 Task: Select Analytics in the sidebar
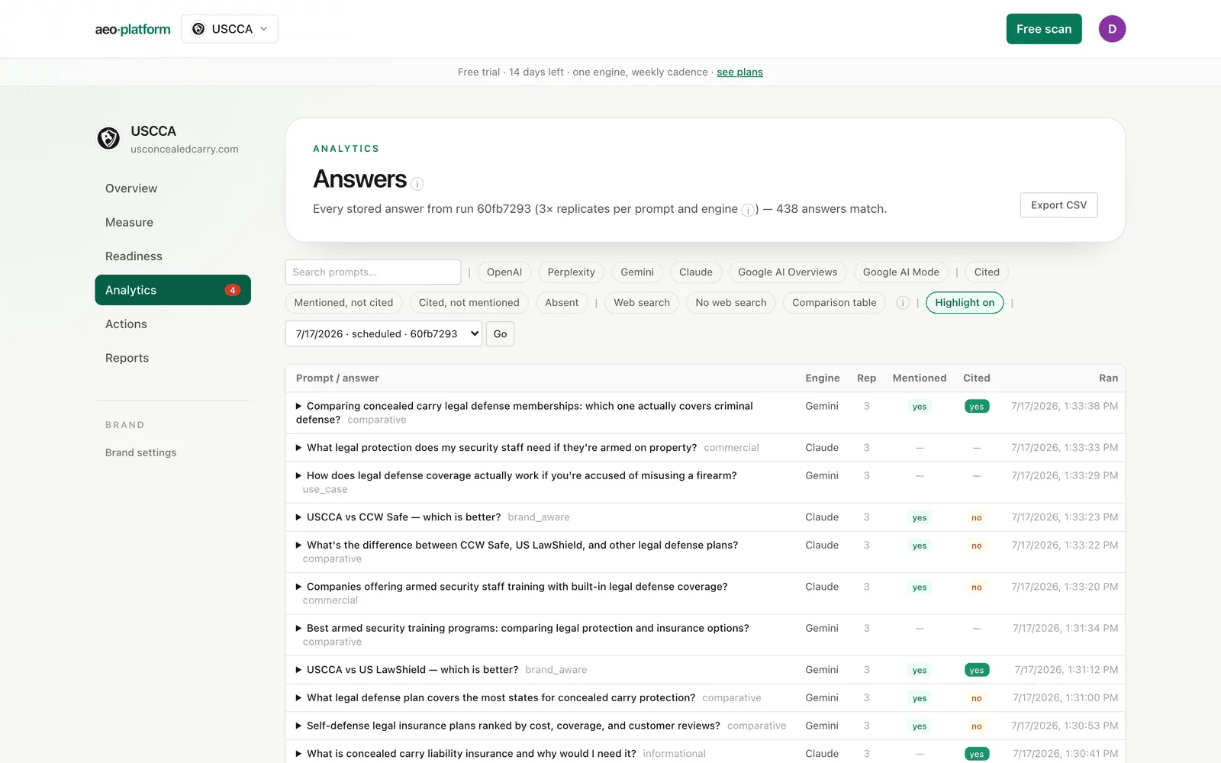click(172, 290)
